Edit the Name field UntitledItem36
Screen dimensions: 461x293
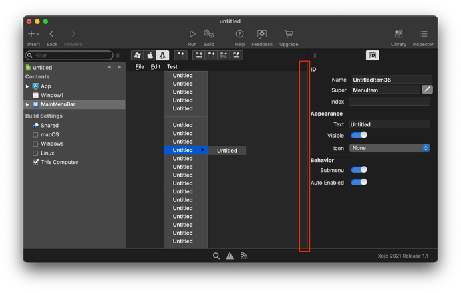392,80
